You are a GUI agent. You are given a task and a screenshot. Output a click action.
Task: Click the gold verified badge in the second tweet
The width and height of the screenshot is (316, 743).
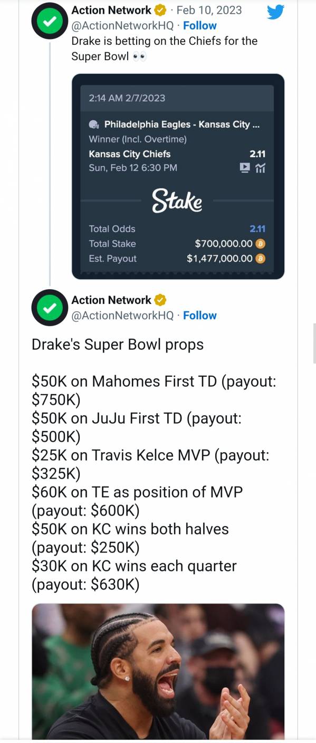click(x=160, y=300)
